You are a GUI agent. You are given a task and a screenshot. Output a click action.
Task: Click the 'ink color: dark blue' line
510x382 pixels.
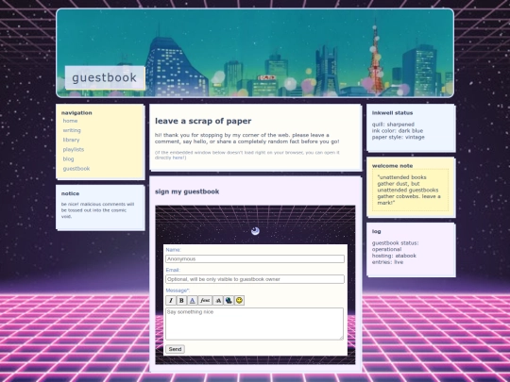click(x=398, y=130)
